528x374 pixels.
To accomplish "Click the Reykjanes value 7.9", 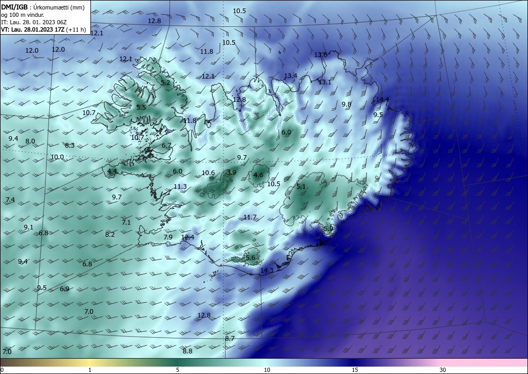I will tap(168, 237).
